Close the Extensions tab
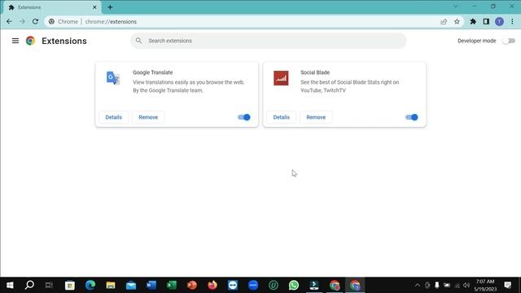The image size is (521, 293). 94,7
